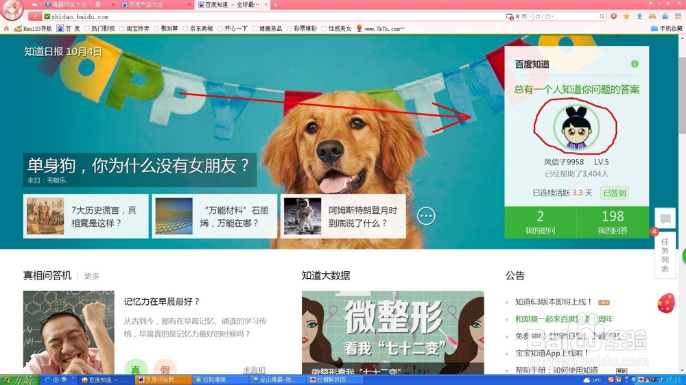
Task: Click the refresh icon in the address bar
Action: (538, 16)
